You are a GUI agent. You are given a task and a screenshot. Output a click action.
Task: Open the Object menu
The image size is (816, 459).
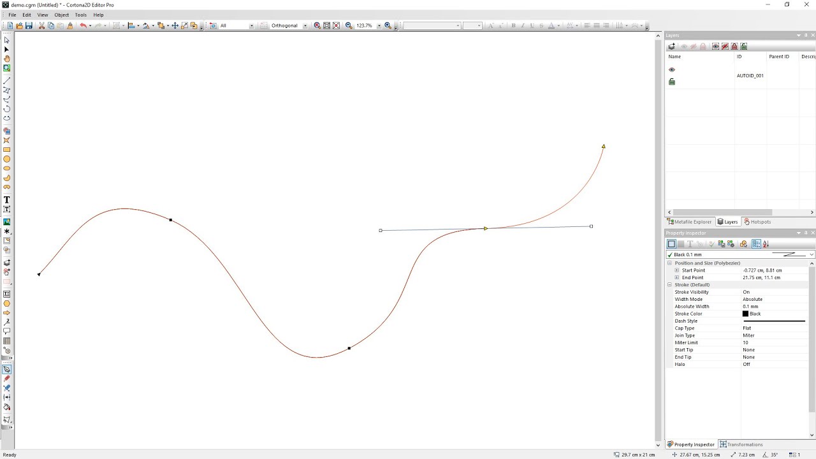click(x=61, y=15)
